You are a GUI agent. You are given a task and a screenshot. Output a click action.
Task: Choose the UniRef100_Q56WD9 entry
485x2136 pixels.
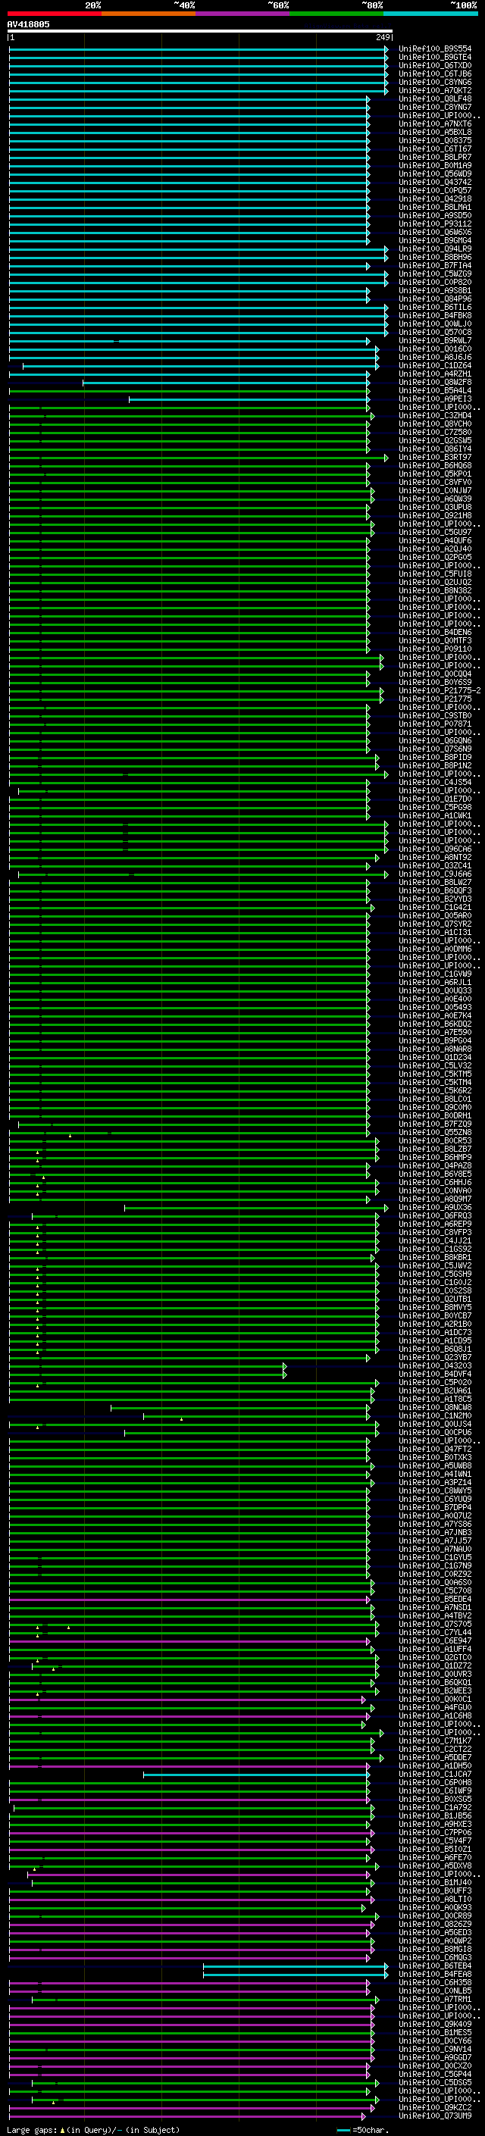point(435,174)
